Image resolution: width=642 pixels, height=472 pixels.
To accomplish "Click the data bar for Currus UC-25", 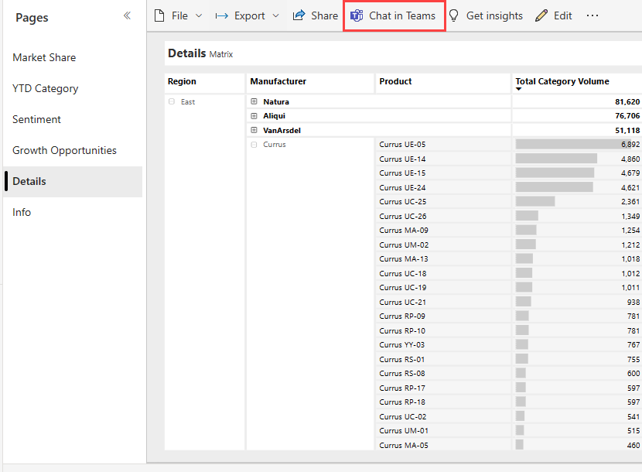I will (535, 202).
